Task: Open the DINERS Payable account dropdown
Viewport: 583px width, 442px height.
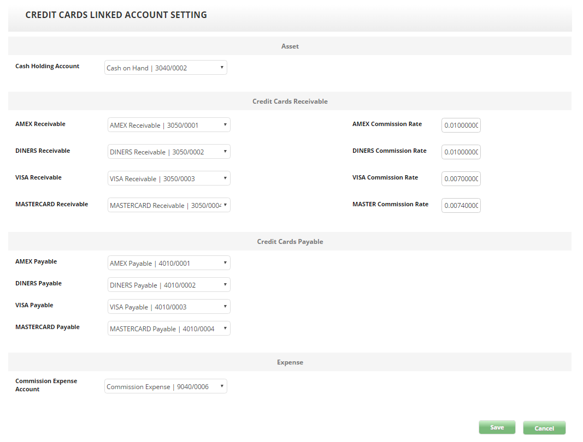Action: 169,285
